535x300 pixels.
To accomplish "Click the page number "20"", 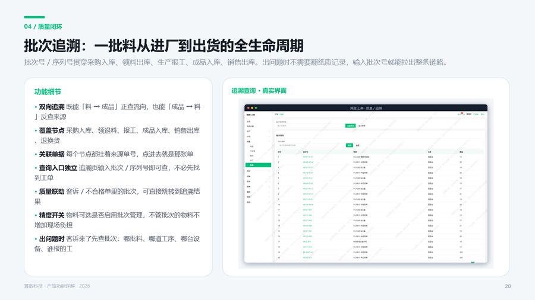I will pyautogui.click(x=508, y=286).
